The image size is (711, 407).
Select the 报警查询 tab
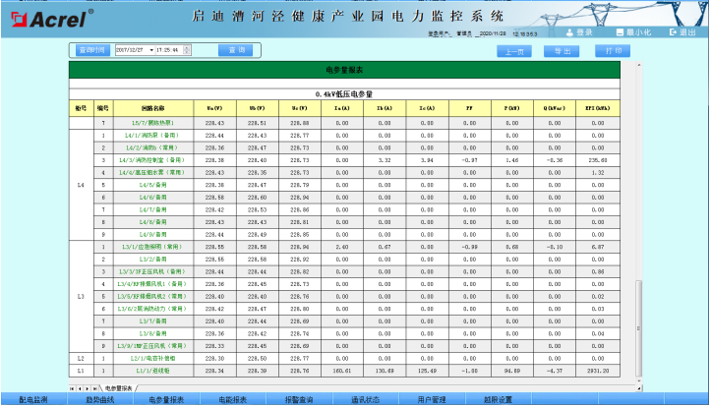299,400
